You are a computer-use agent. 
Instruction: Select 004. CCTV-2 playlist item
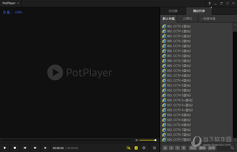[196, 41]
